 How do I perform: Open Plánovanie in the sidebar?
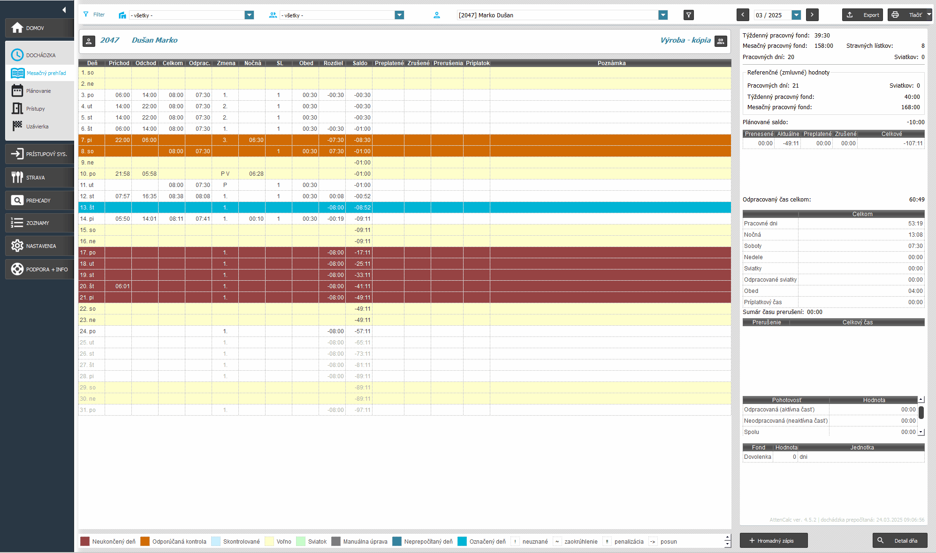pyautogui.click(x=38, y=91)
